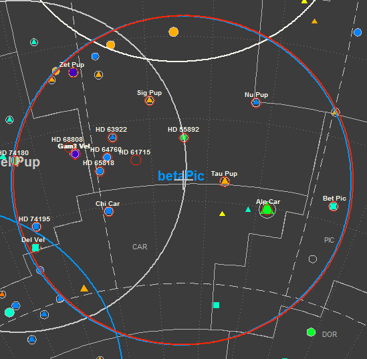
Task: Click the betaPic field label
Action: tap(181, 176)
